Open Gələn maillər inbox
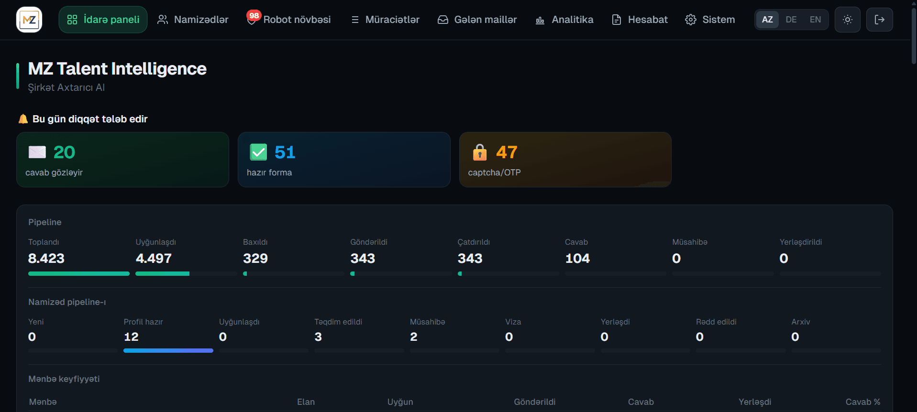 477,20
